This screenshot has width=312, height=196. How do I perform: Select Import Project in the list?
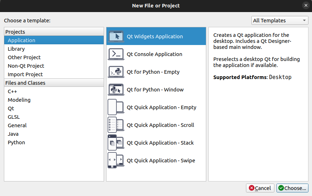point(25,74)
